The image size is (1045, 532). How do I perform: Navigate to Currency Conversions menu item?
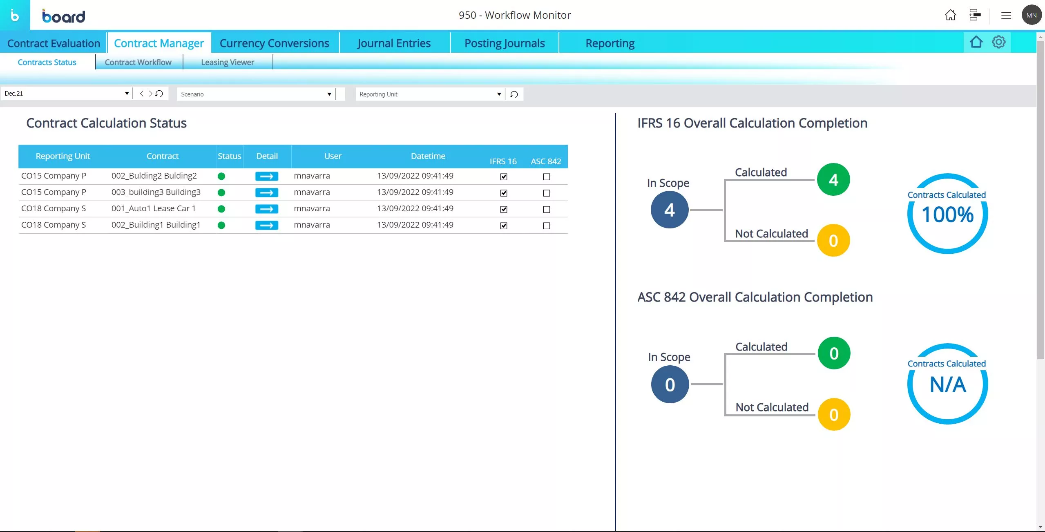click(x=274, y=43)
